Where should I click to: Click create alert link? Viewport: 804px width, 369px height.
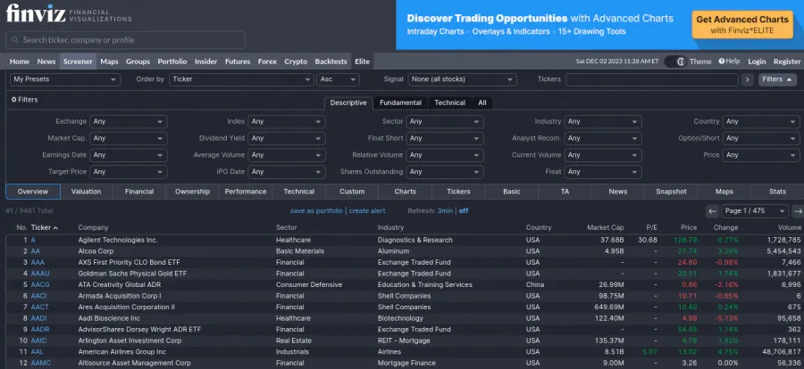[367, 211]
